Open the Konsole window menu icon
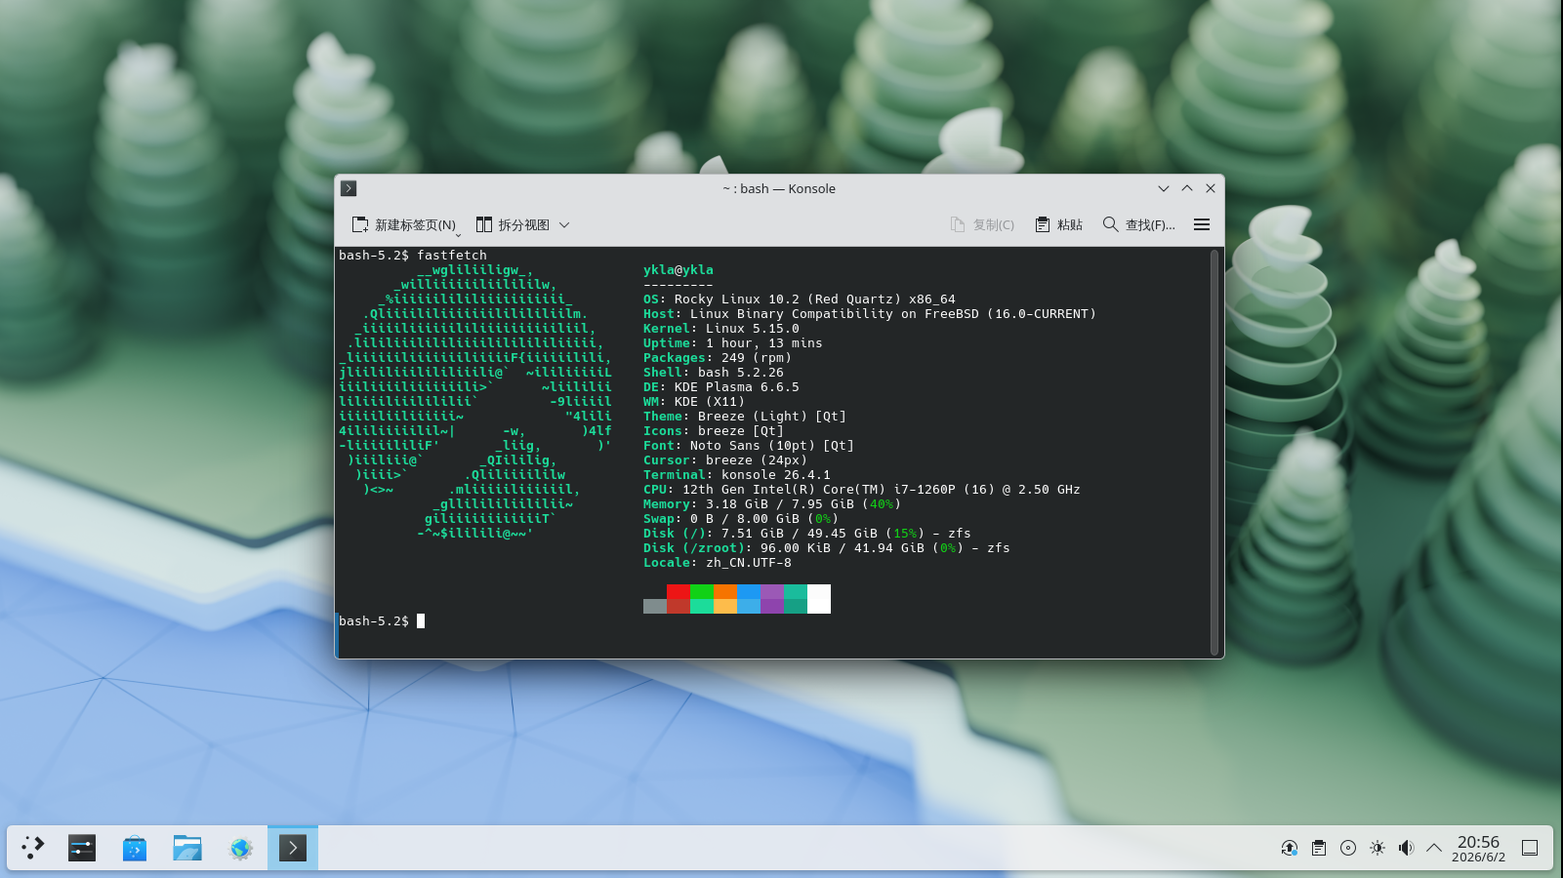Screen dimensions: 1563x878 tap(349, 188)
